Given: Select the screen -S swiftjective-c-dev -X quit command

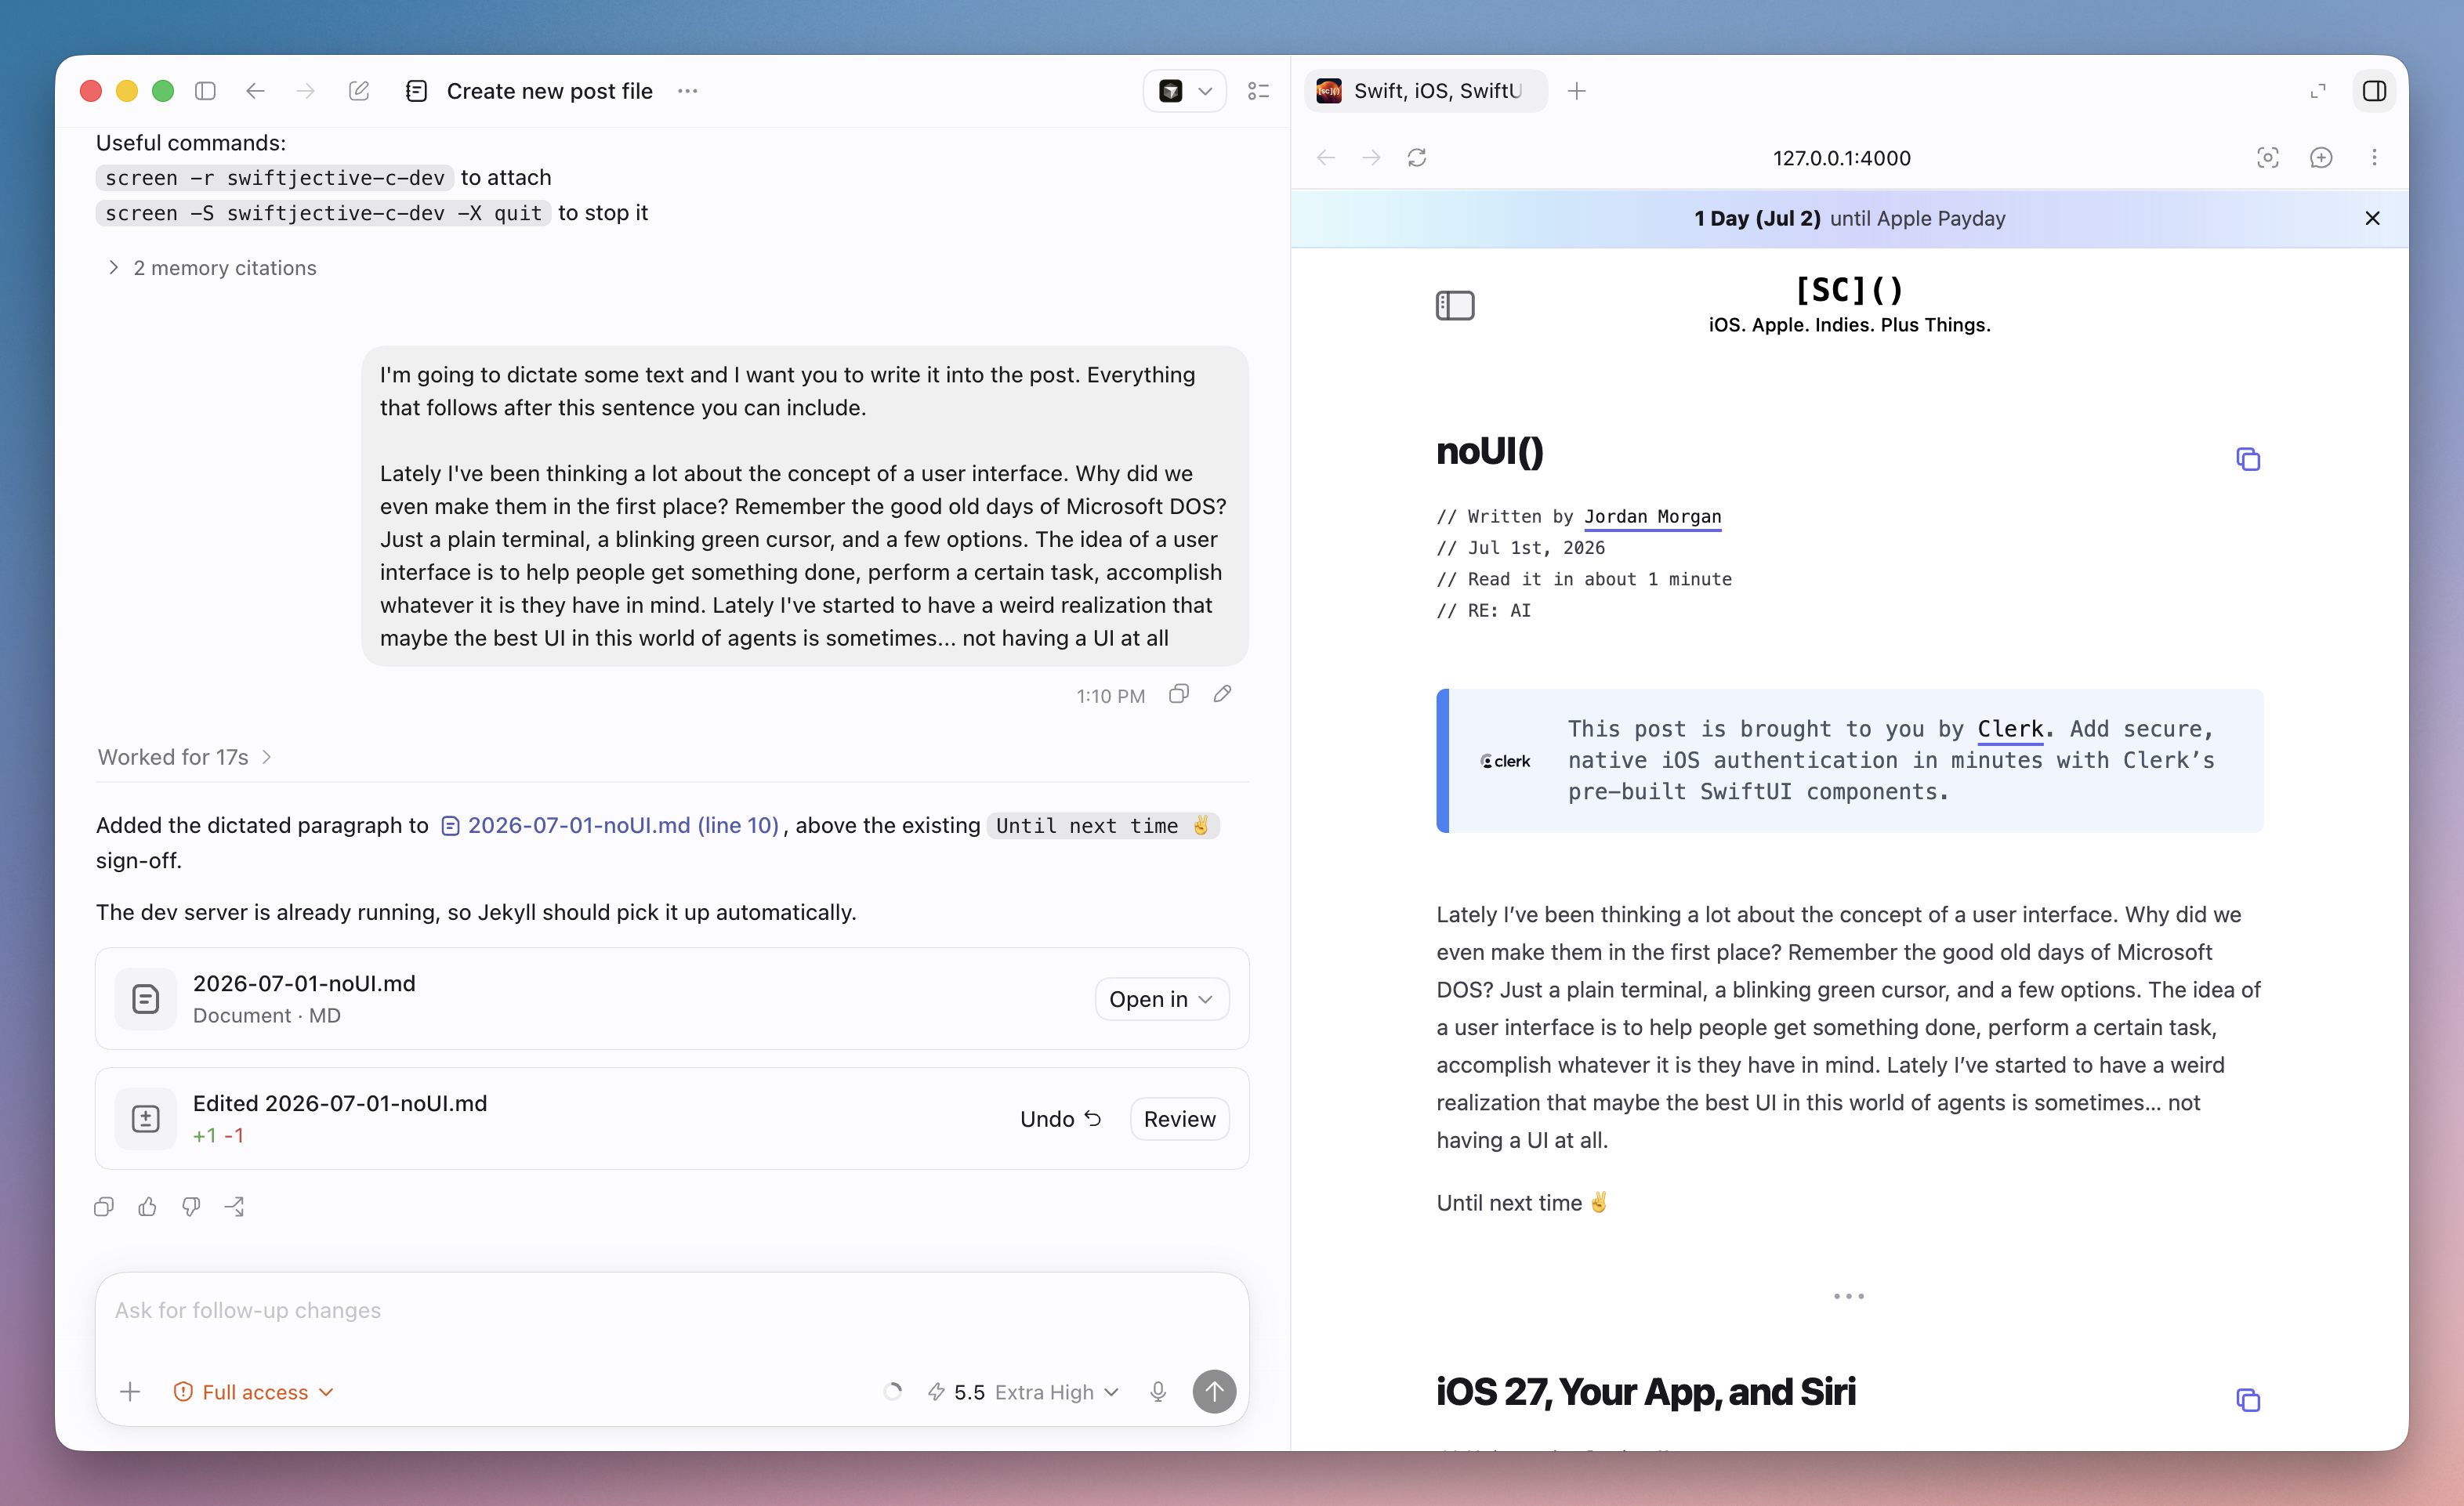Looking at the screenshot, I should 323,213.
